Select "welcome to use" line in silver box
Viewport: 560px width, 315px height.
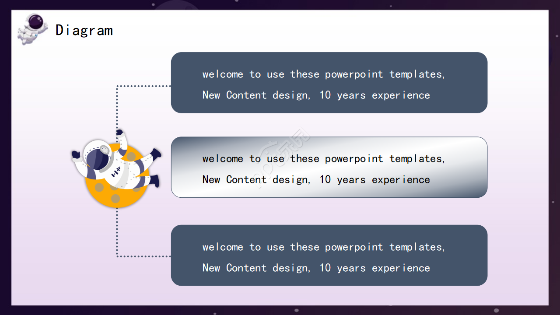pyautogui.click(x=323, y=159)
